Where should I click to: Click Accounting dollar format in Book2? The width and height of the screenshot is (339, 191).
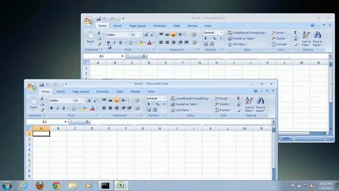[149, 104]
